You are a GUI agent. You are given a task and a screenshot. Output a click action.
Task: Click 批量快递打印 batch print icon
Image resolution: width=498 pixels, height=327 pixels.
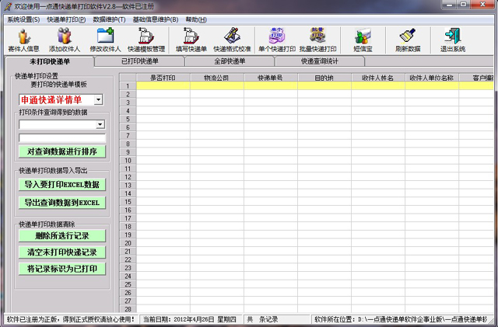pos(318,40)
